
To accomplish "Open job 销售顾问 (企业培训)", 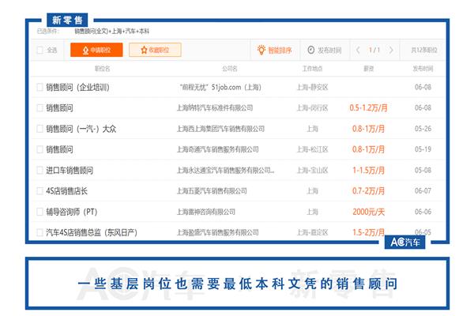I will (x=77, y=88).
